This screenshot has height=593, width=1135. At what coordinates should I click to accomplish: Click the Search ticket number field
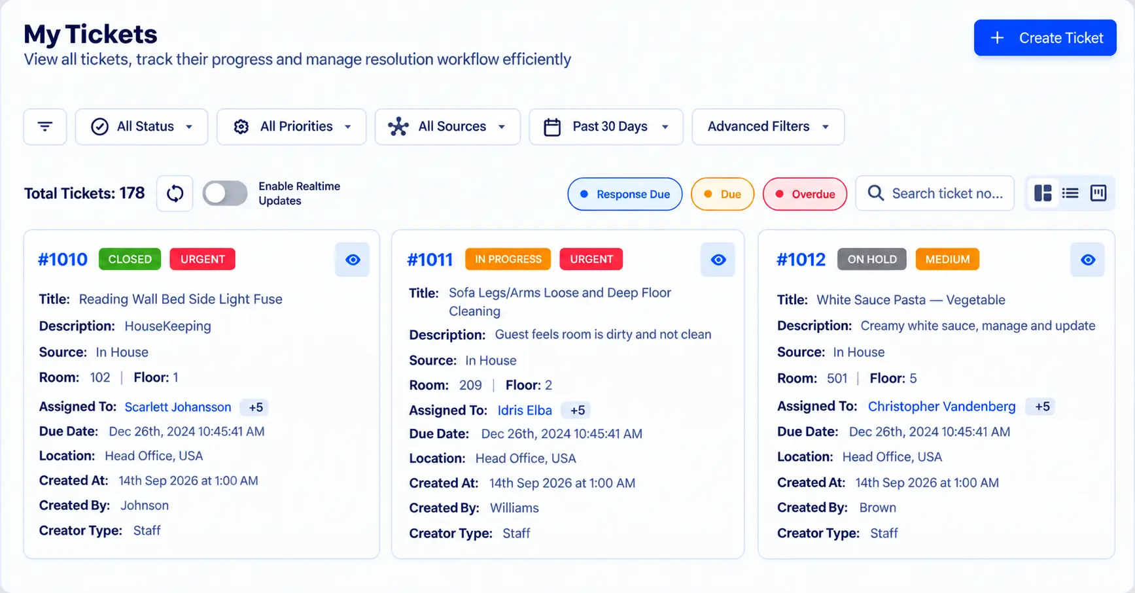pyautogui.click(x=935, y=193)
